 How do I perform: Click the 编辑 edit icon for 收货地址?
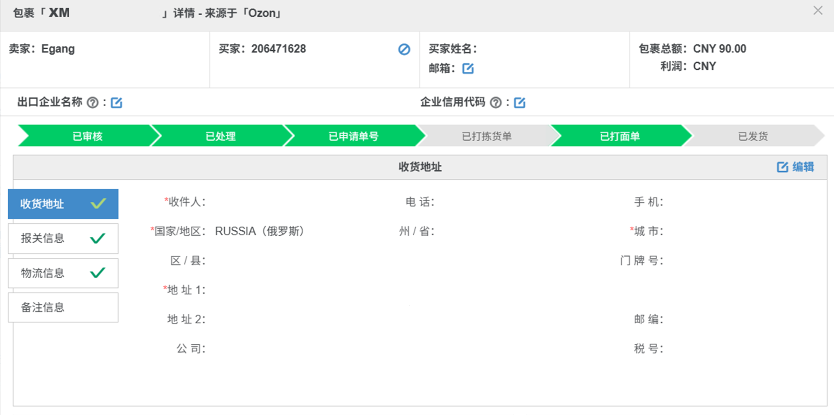pyautogui.click(x=782, y=167)
